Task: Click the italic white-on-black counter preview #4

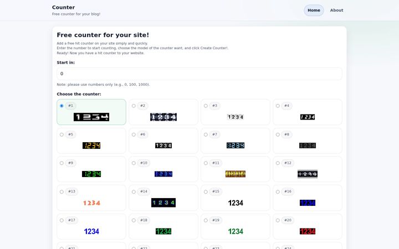Action: [308, 117]
